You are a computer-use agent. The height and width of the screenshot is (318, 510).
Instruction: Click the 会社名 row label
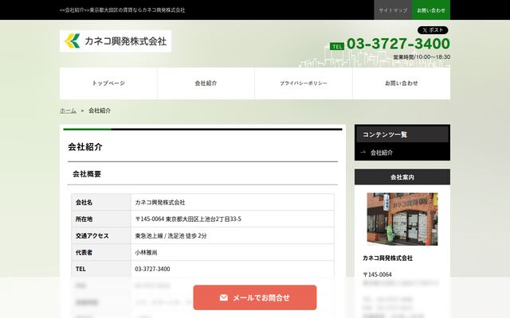click(x=84, y=203)
